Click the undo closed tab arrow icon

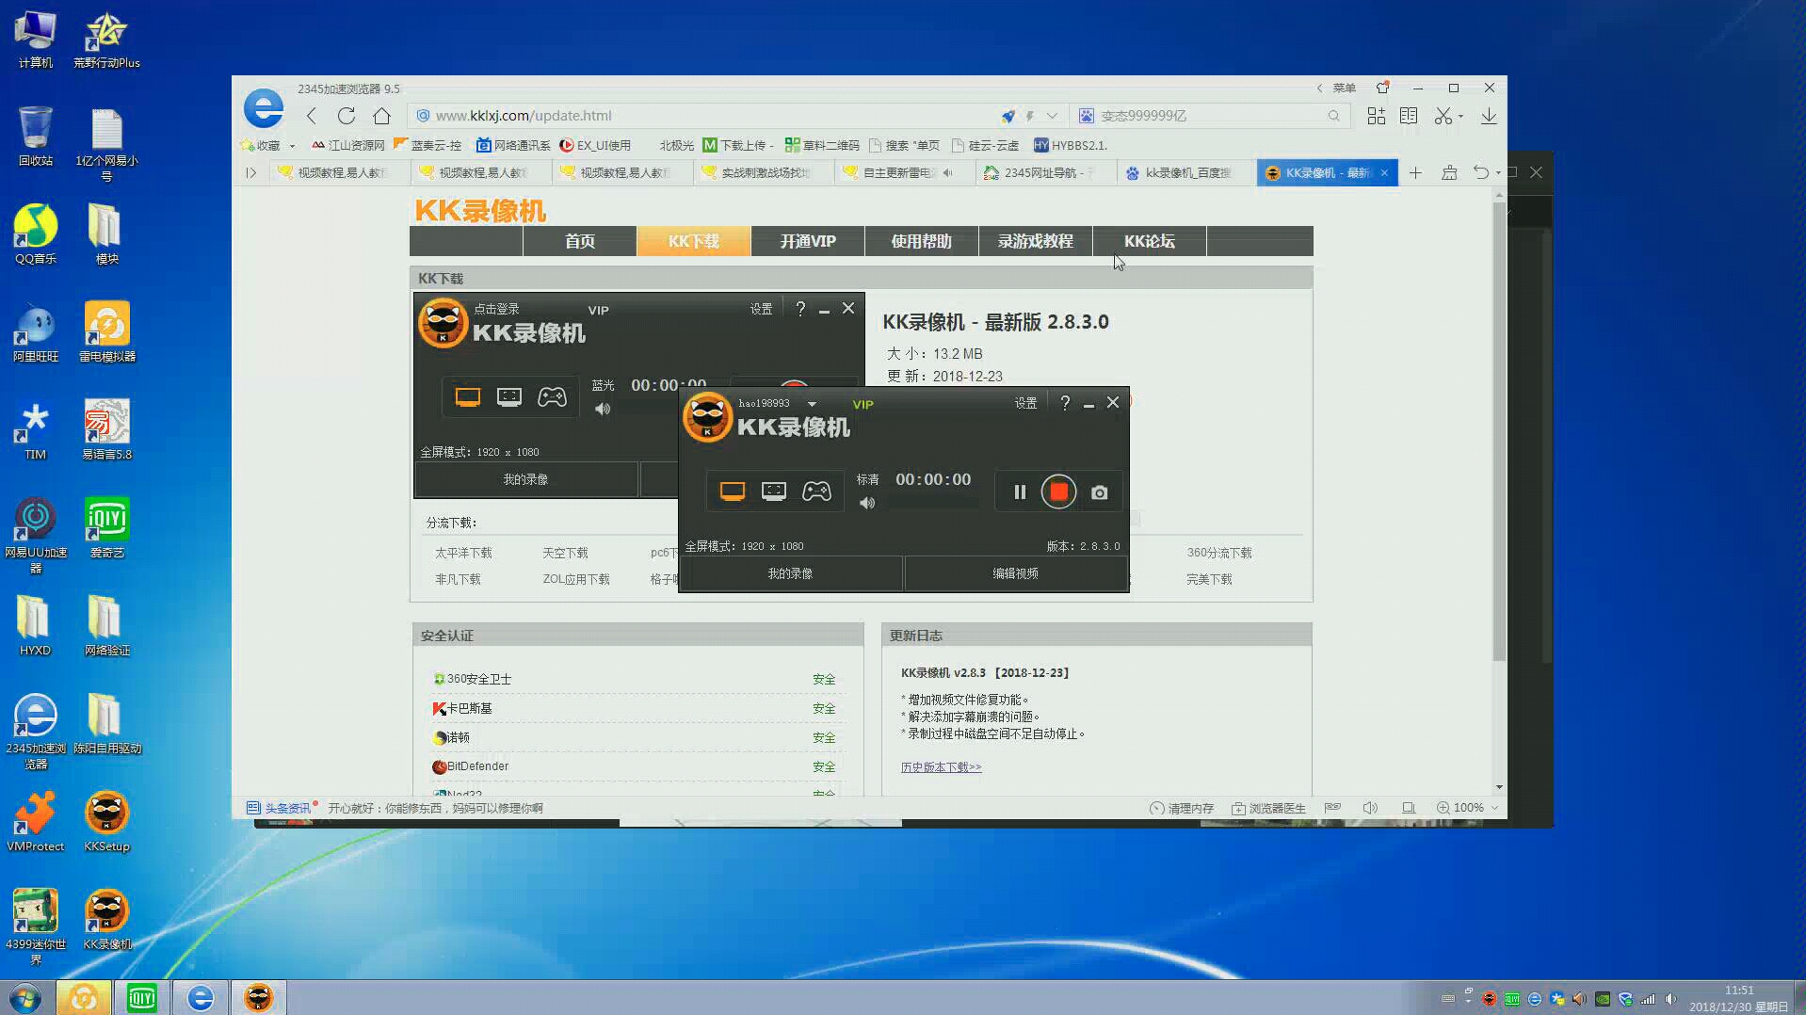(x=1481, y=172)
